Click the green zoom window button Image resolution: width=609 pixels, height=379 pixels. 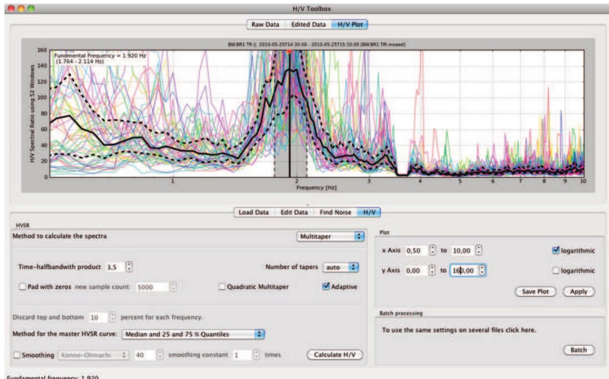click(x=31, y=9)
